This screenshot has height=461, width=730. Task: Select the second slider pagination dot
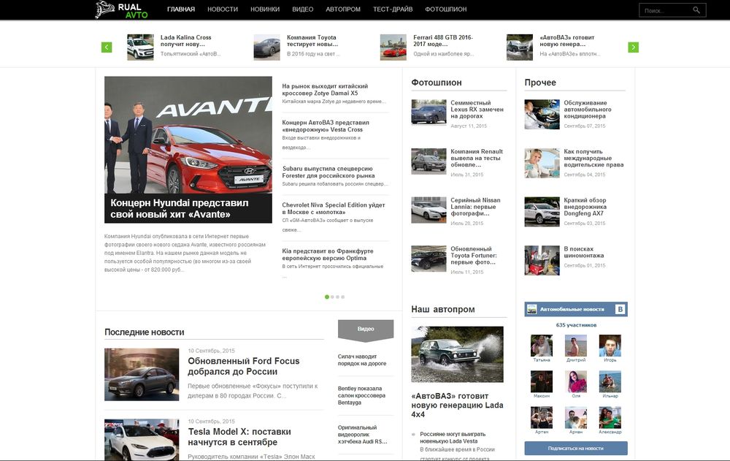click(x=332, y=297)
